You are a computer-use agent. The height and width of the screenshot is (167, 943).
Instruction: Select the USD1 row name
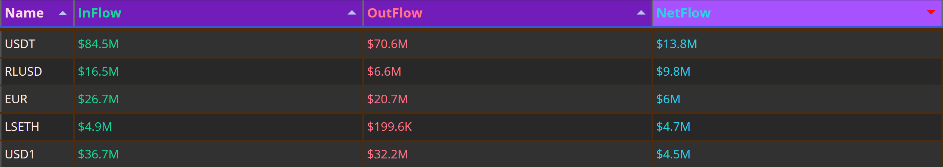point(20,154)
